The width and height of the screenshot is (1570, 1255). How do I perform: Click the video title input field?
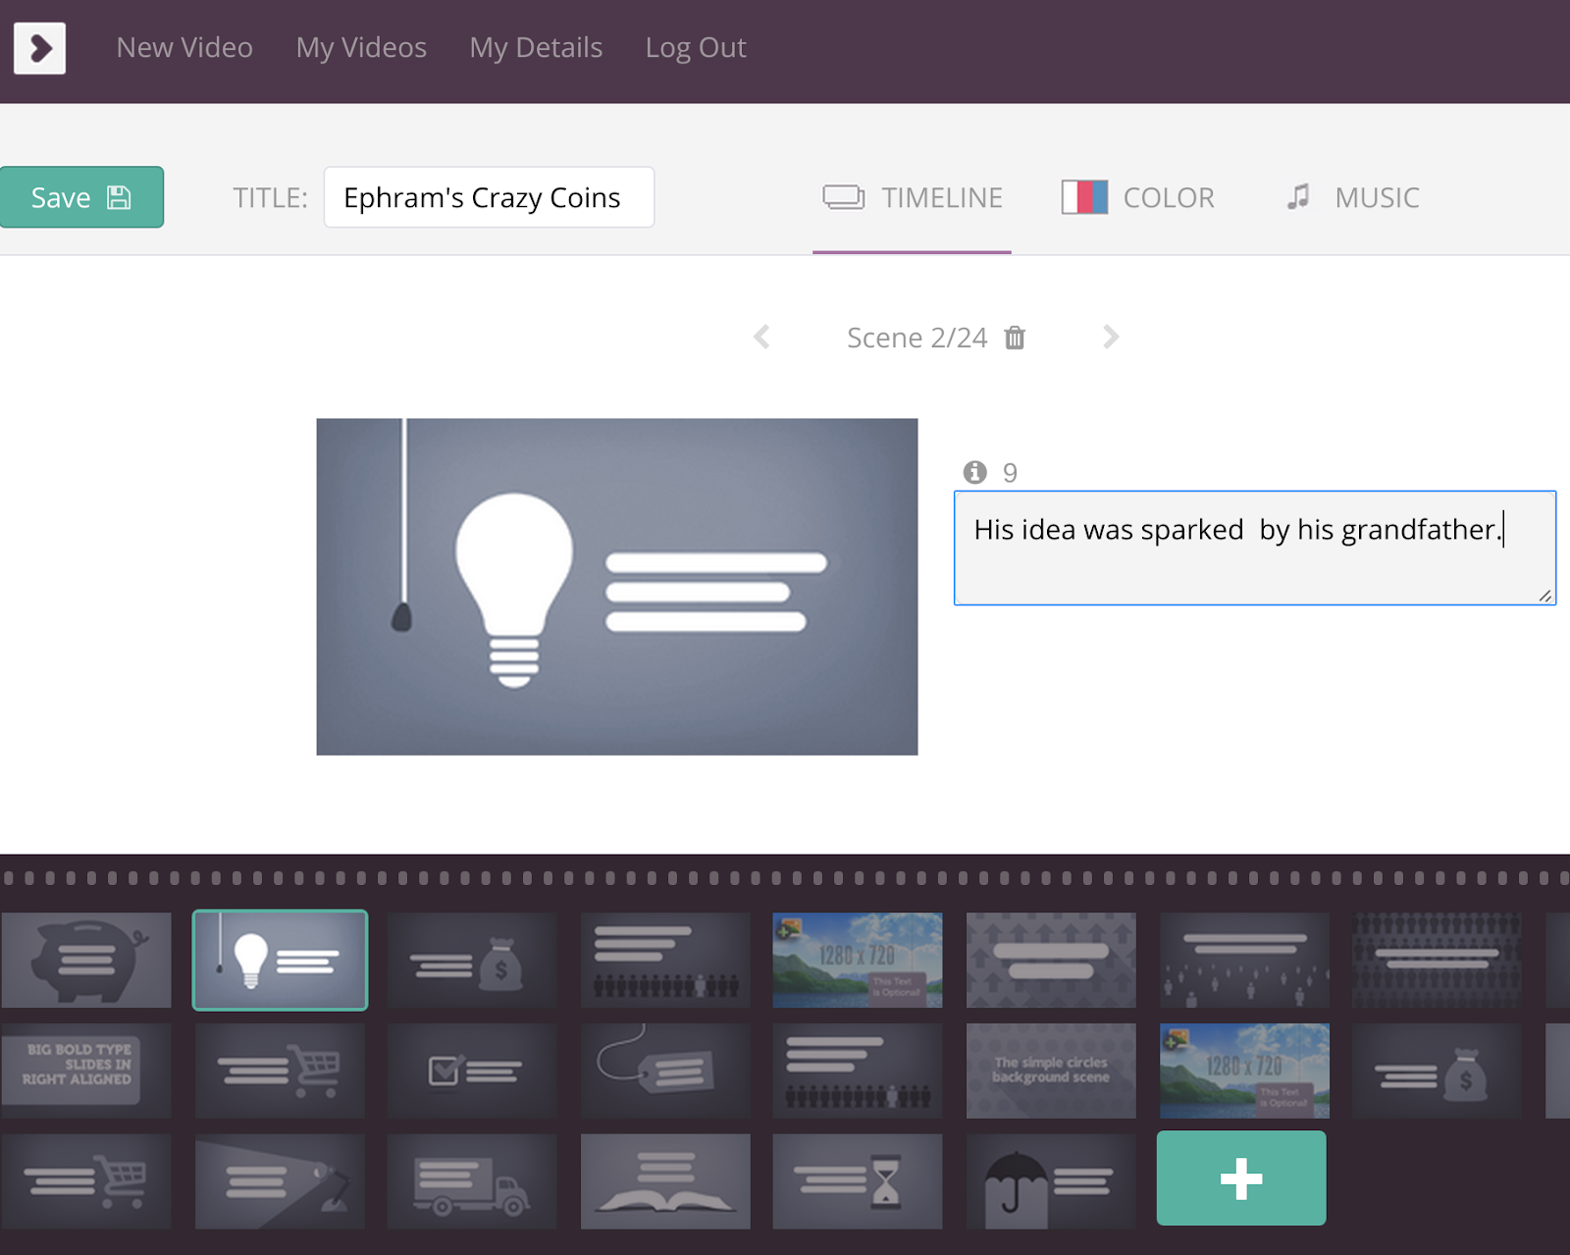point(489,197)
